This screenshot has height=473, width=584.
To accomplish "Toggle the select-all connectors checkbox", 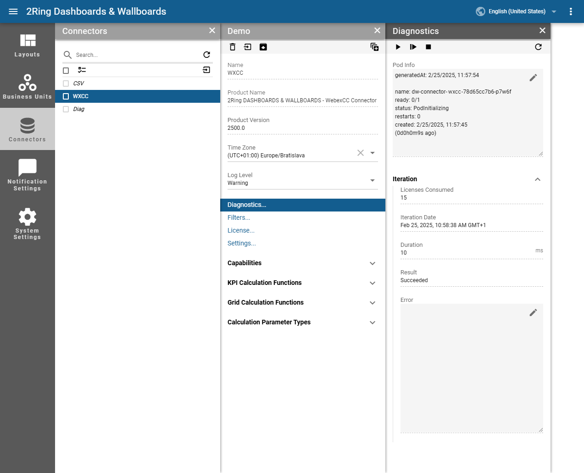I will coord(66,70).
